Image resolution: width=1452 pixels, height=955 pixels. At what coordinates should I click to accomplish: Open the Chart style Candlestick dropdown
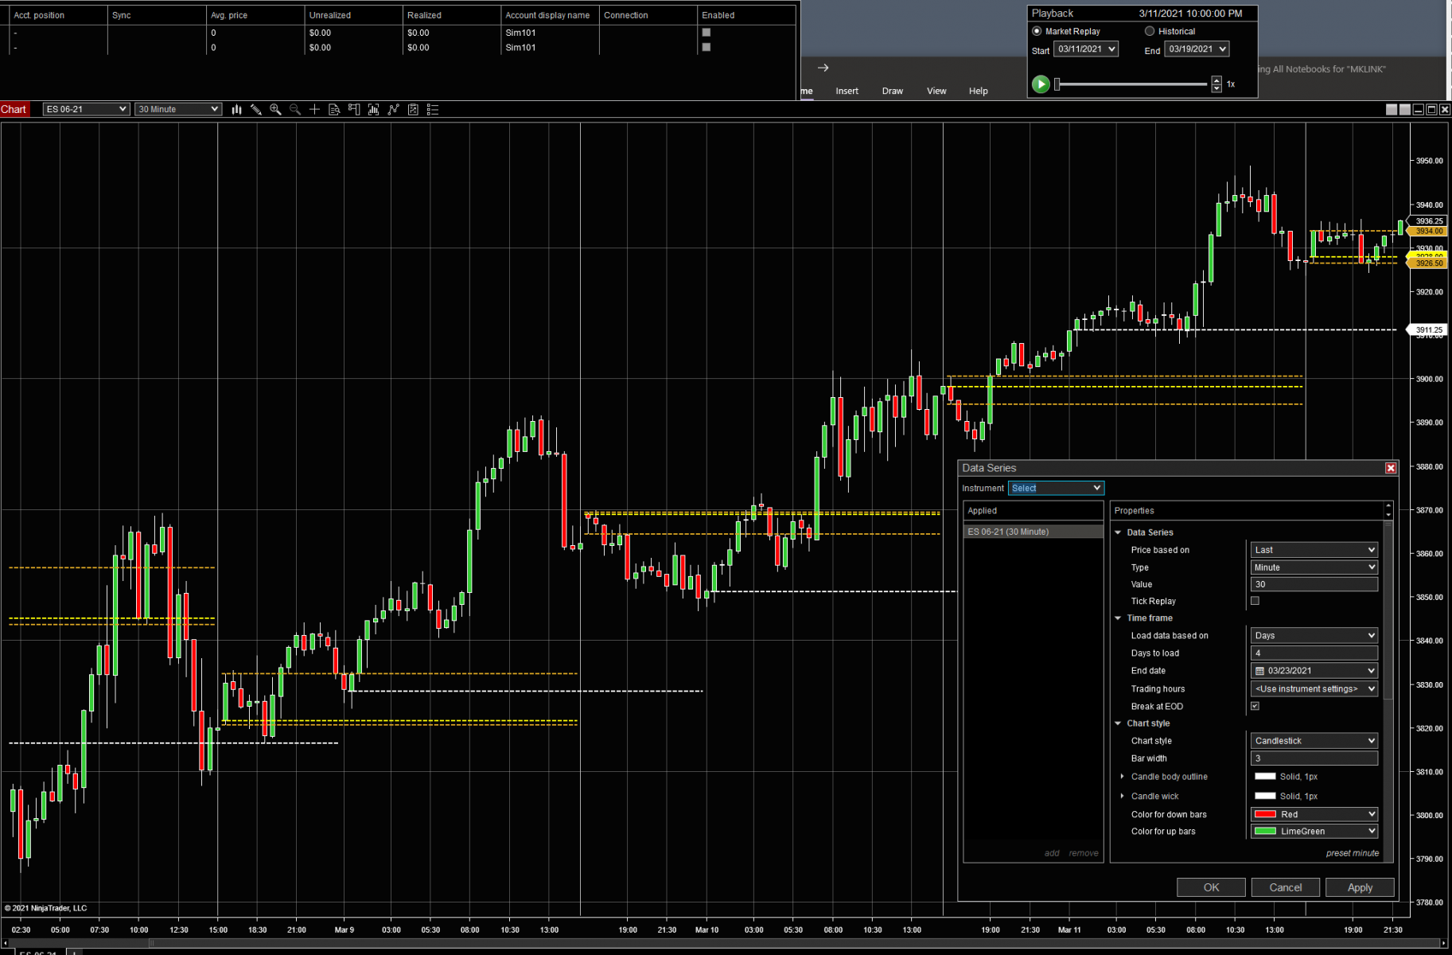(x=1314, y=741)
